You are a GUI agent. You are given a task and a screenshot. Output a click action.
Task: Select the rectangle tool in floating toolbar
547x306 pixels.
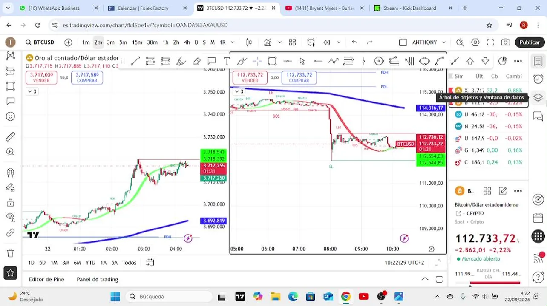(x=272, y=61)
